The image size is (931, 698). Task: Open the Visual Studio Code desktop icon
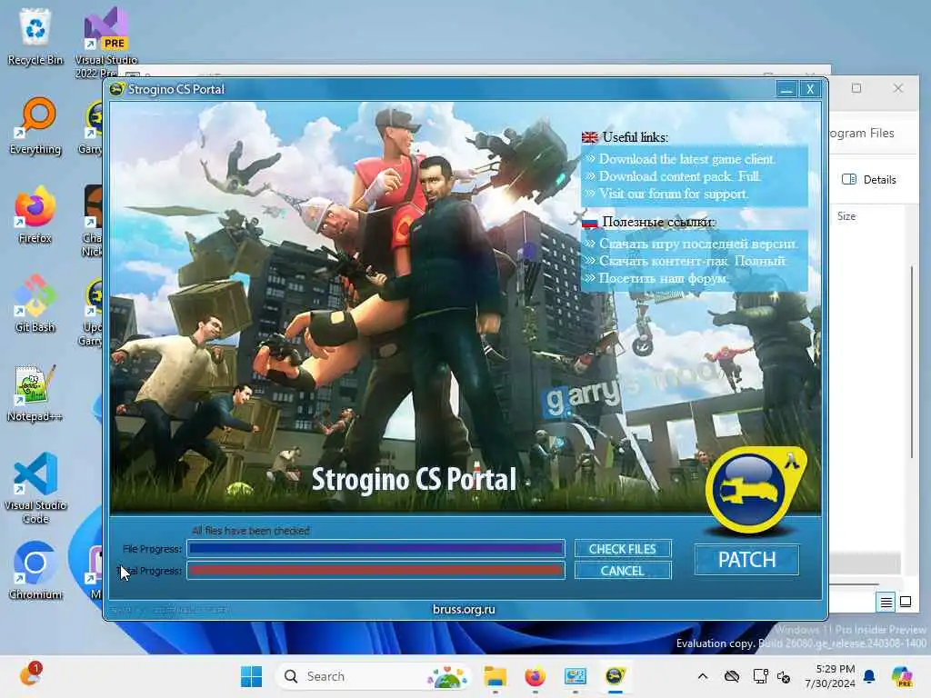(35, 488)
